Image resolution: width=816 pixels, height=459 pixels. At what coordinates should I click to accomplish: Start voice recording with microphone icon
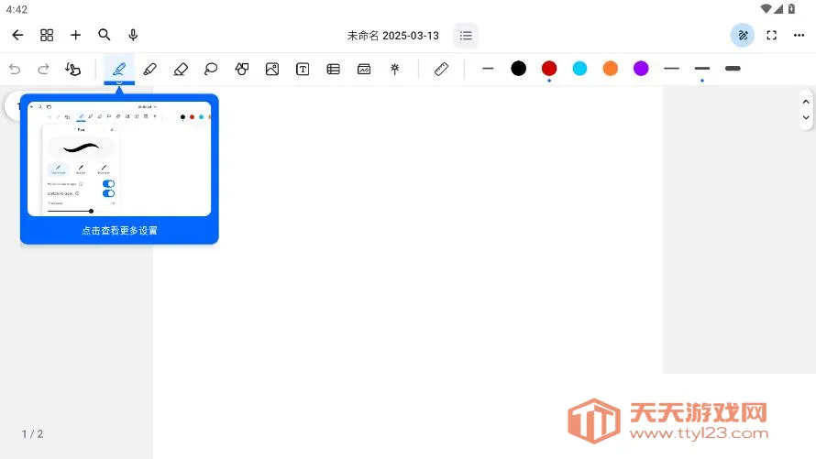pos(133,35)
